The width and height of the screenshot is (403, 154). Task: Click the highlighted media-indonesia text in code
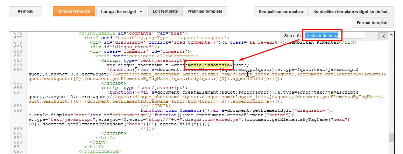208,65
